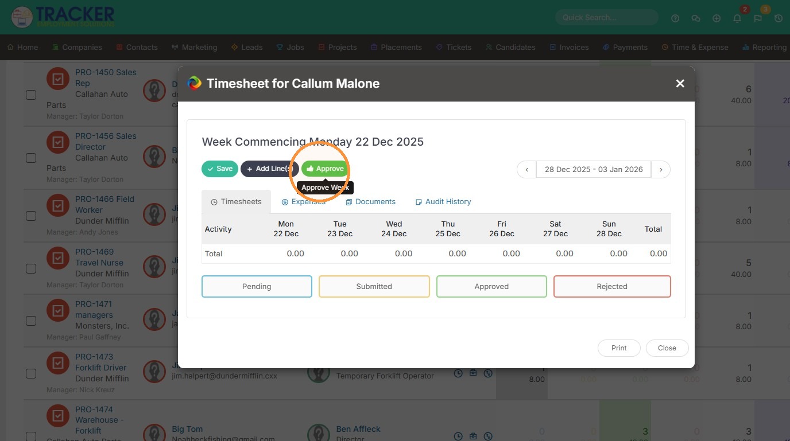
Task: Go to Projects in the navigation bar
Action: 337,47
